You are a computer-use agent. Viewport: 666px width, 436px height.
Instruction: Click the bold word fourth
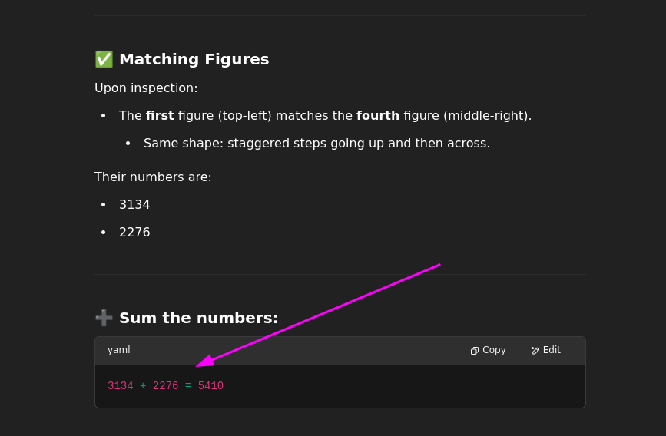(x=378, y=115)
